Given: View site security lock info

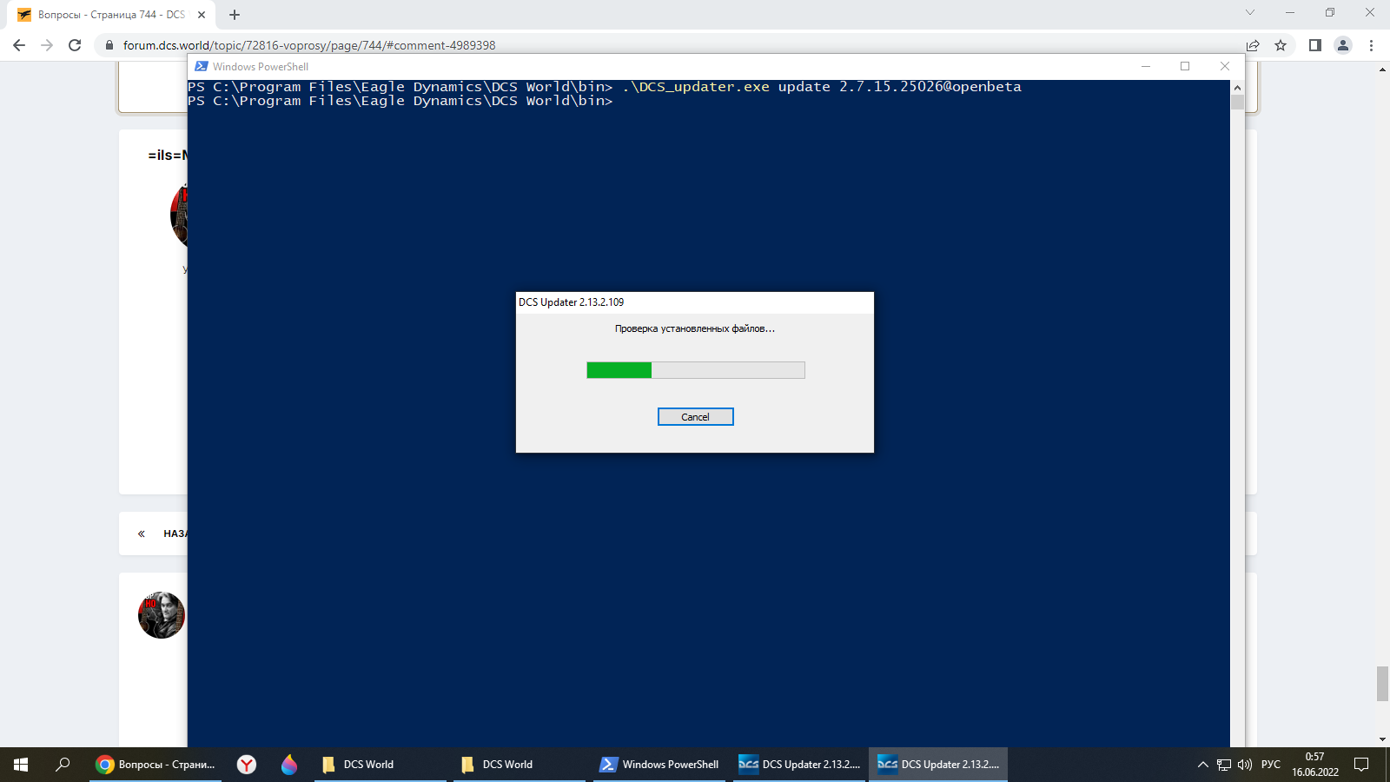Looking at the screenshot, I should (x=109, y=45).
